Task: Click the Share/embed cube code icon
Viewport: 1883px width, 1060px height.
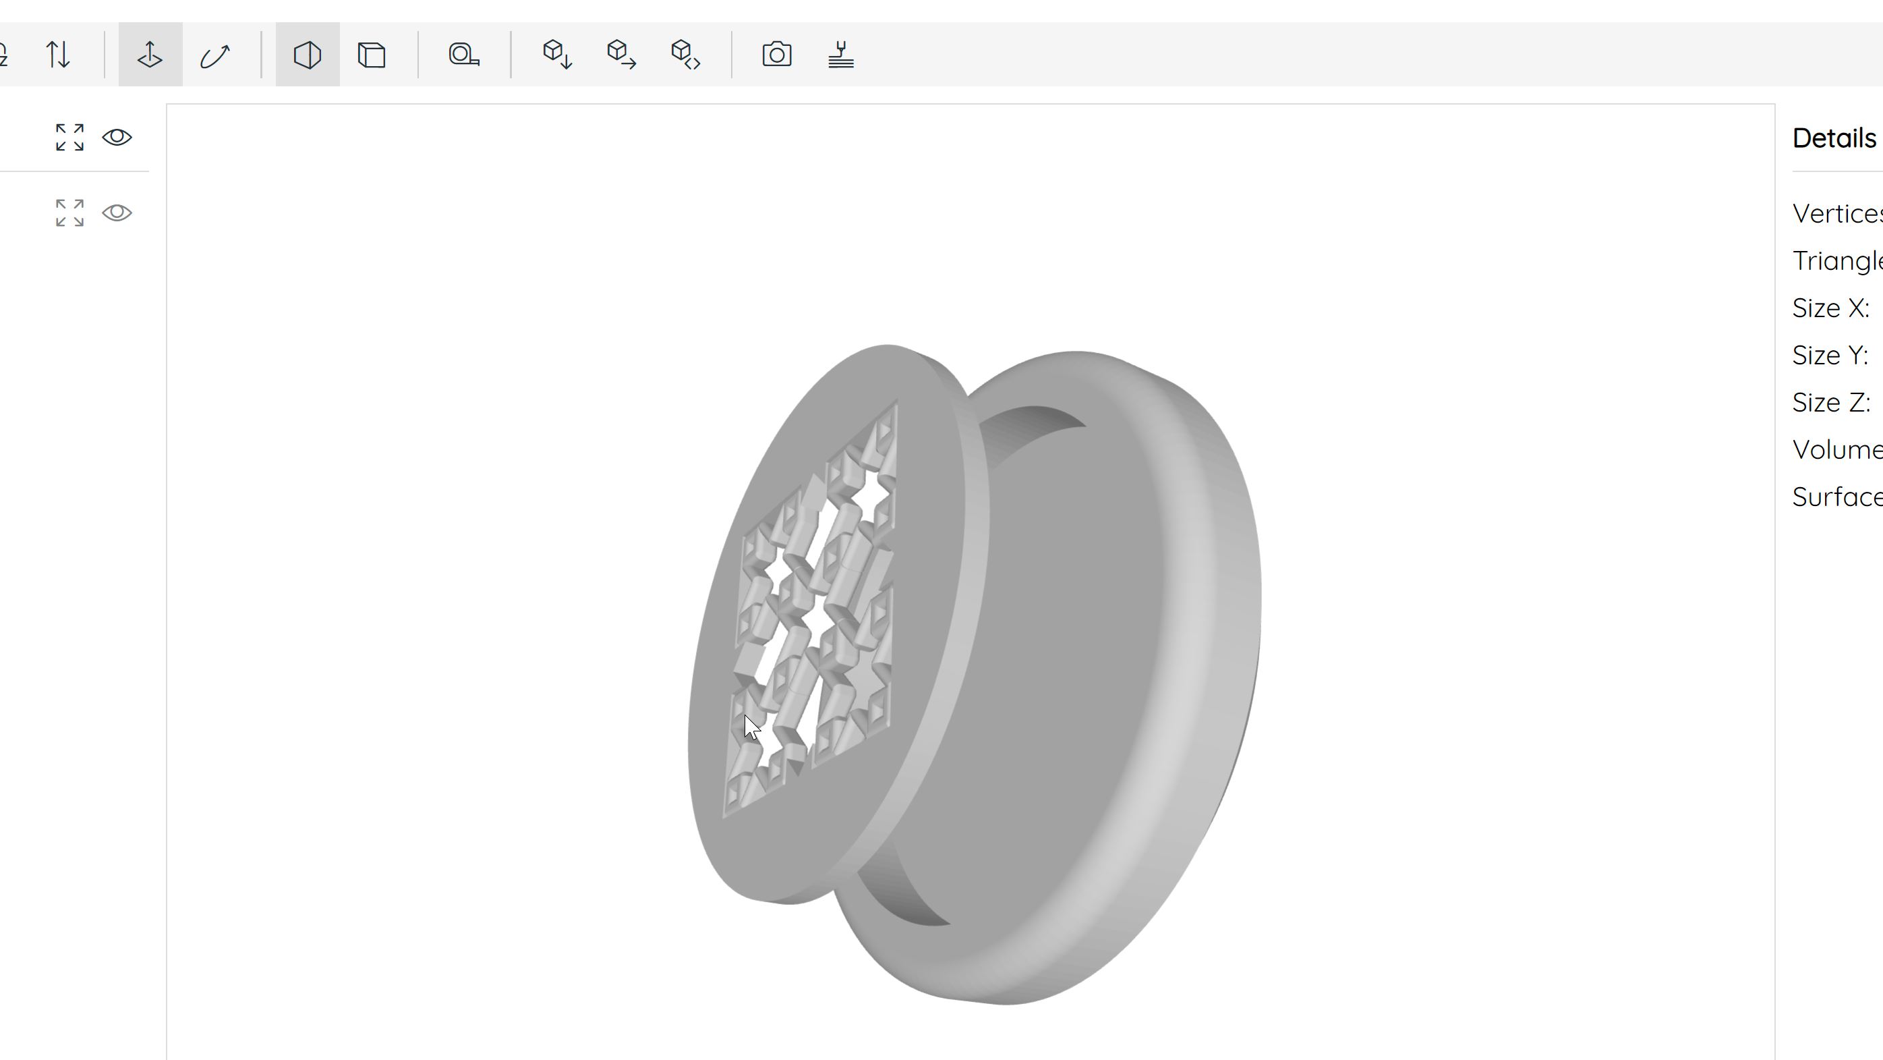Action: 686,54
